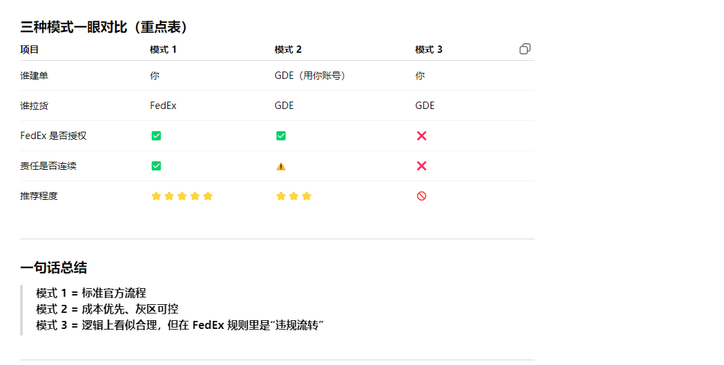Click the red cross in 责任是否连续 row
The width and height of the screenshot is (724, 365).
[x=421, y=166]
